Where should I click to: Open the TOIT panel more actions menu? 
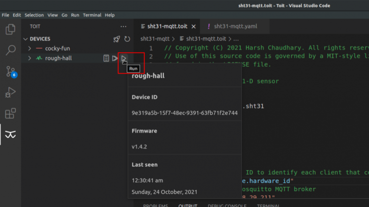[x=123, y=27]
